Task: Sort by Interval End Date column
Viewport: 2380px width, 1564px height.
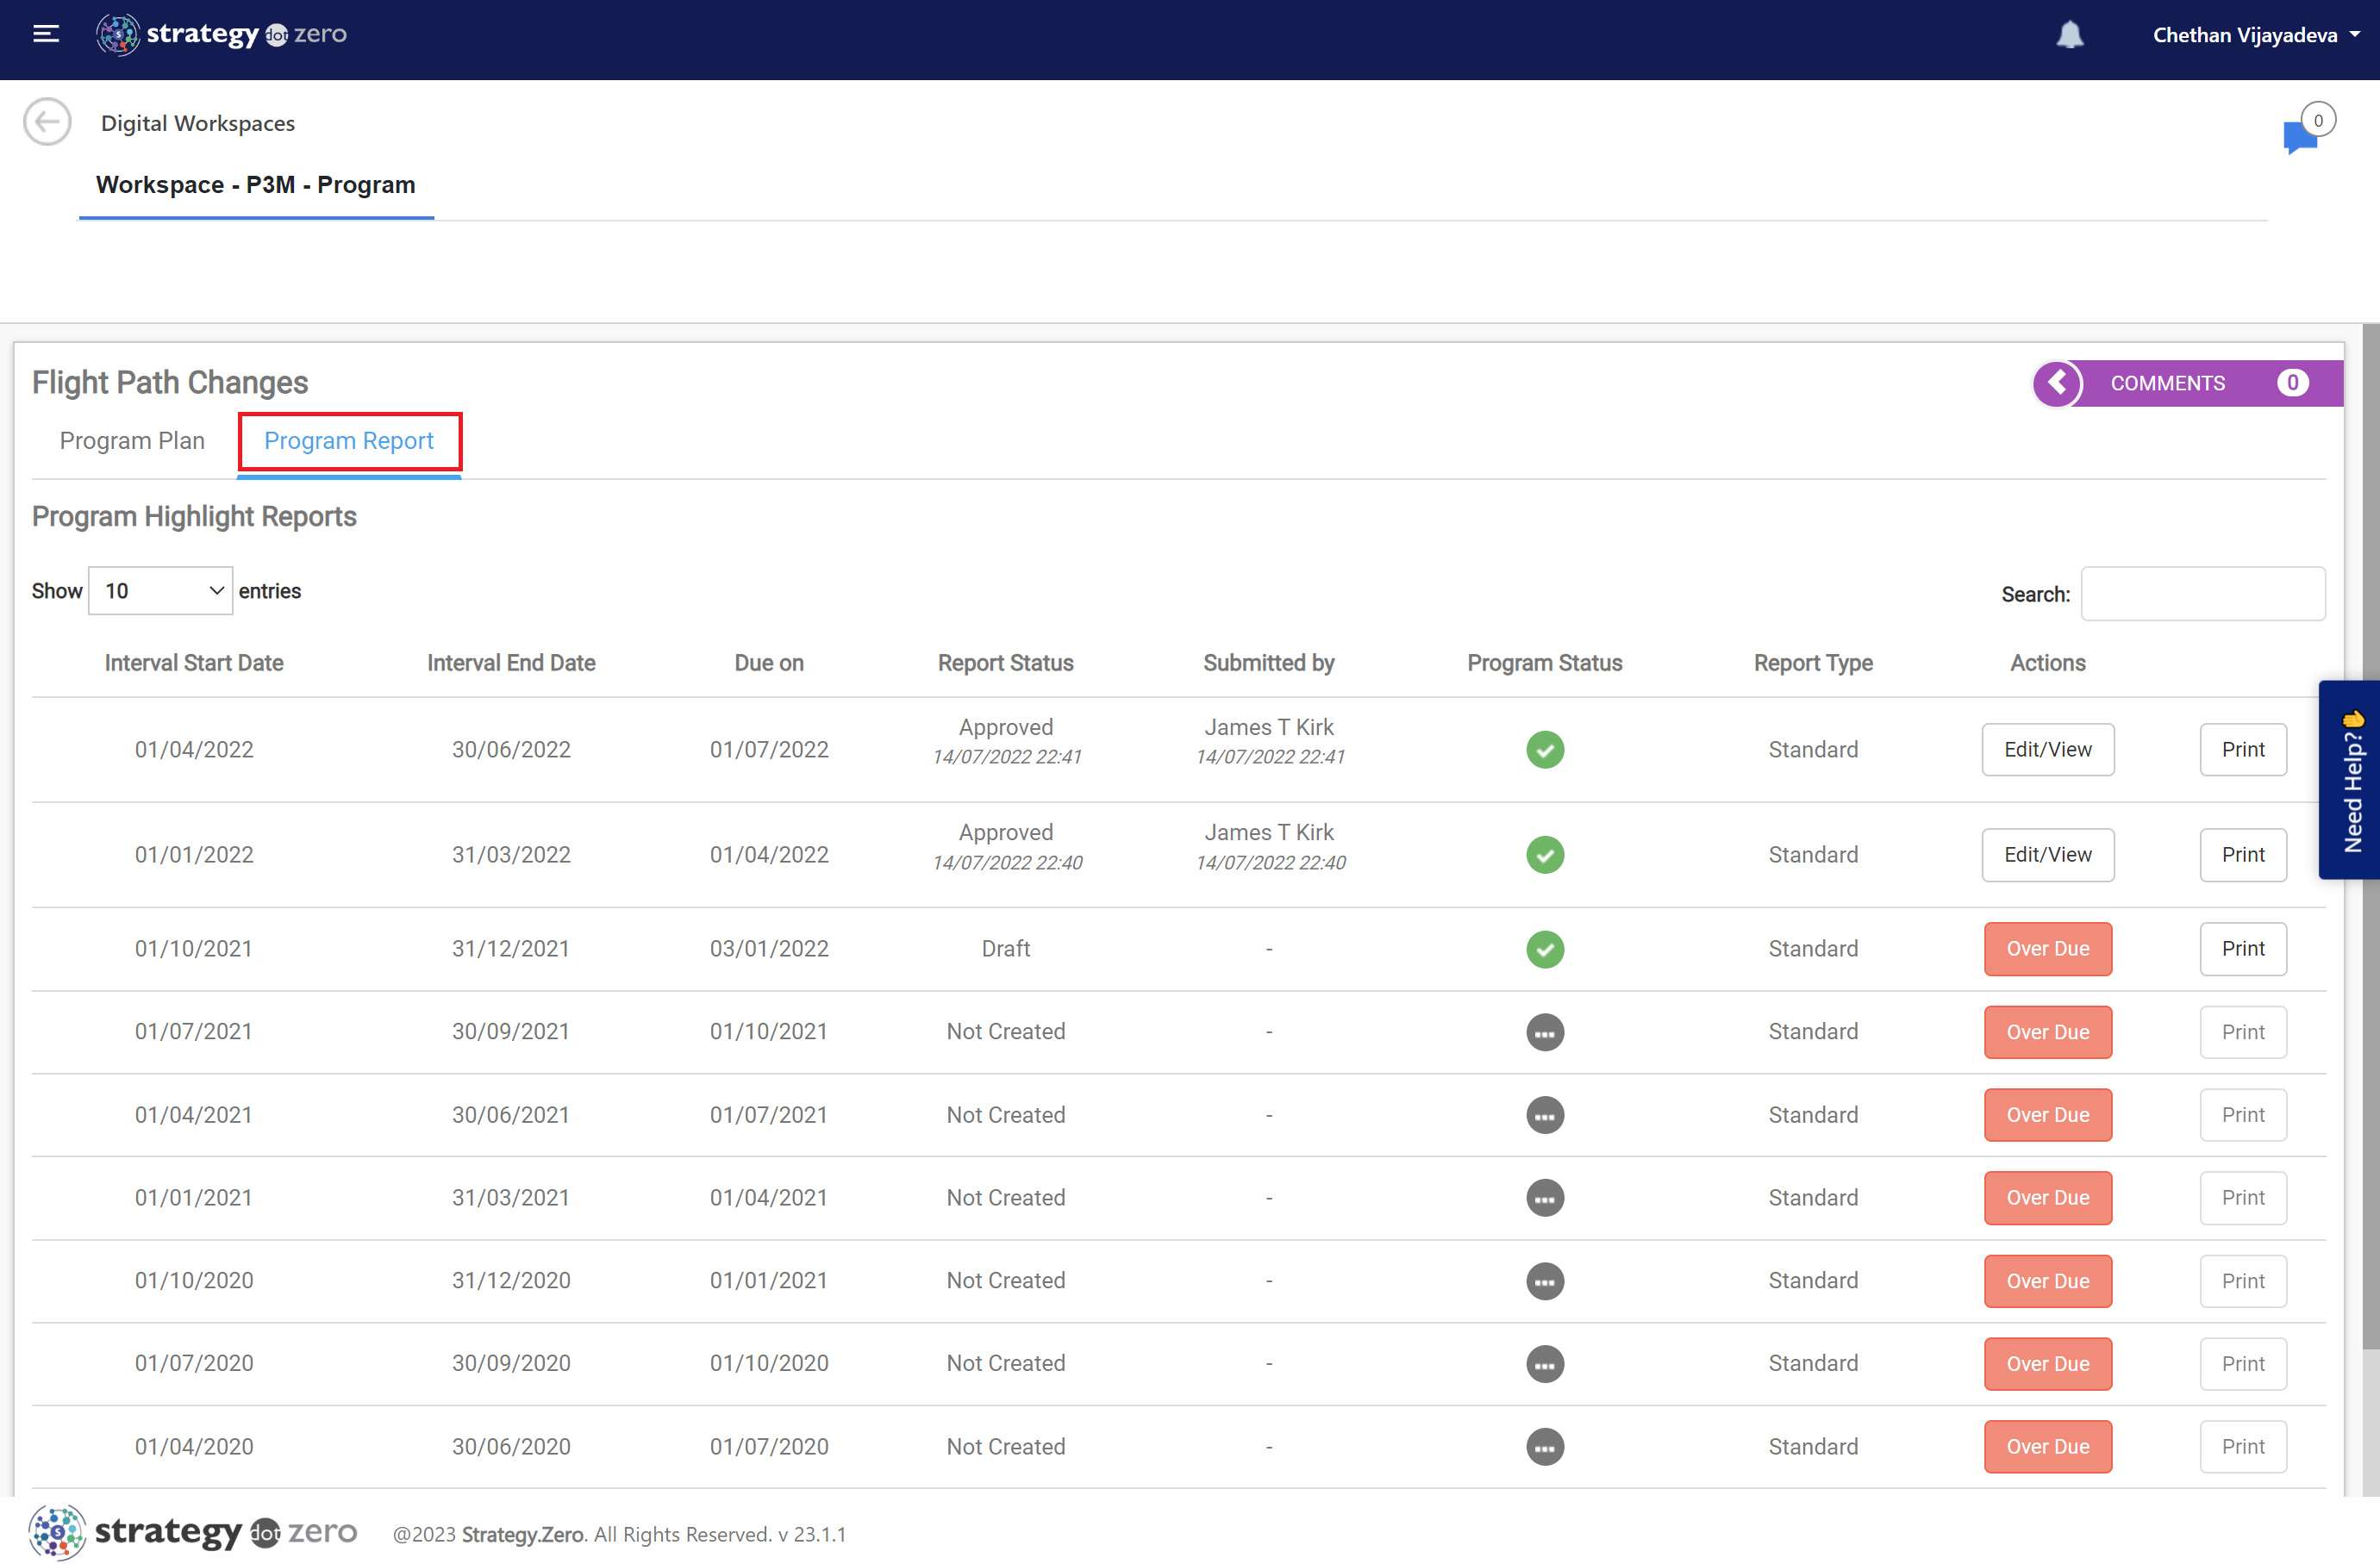Action: pyautogui.click(x=511, y=663)
